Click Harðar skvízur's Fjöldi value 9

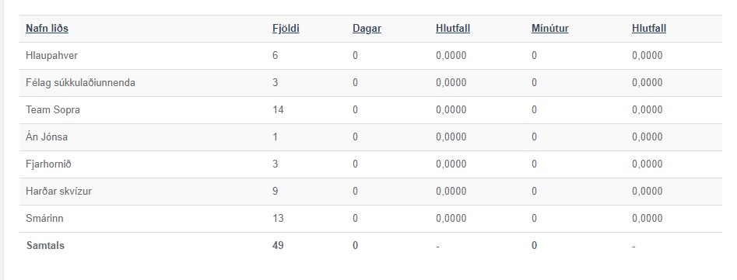click(x=275, y=192)
